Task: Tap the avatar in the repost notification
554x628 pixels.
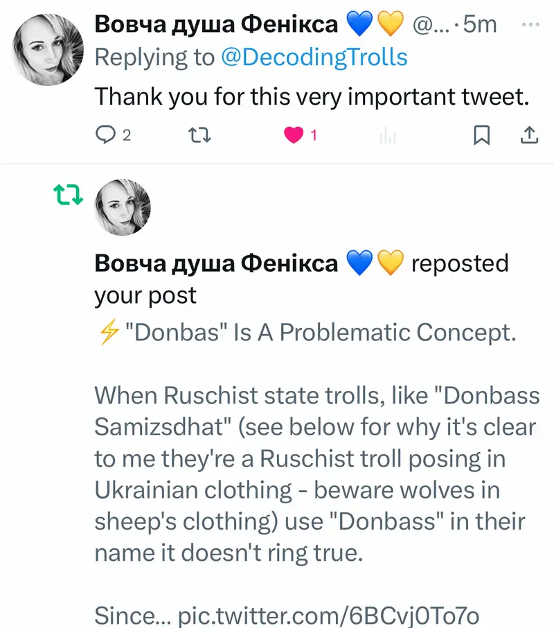Action: [122, 209]
